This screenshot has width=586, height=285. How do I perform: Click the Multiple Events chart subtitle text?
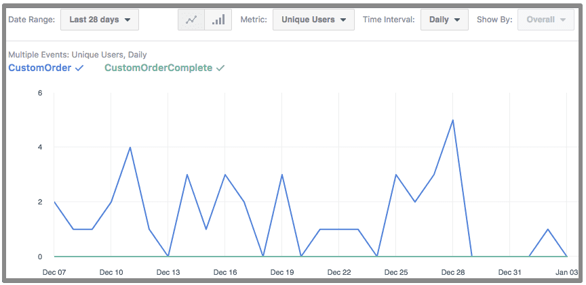[x=77, y=54]
